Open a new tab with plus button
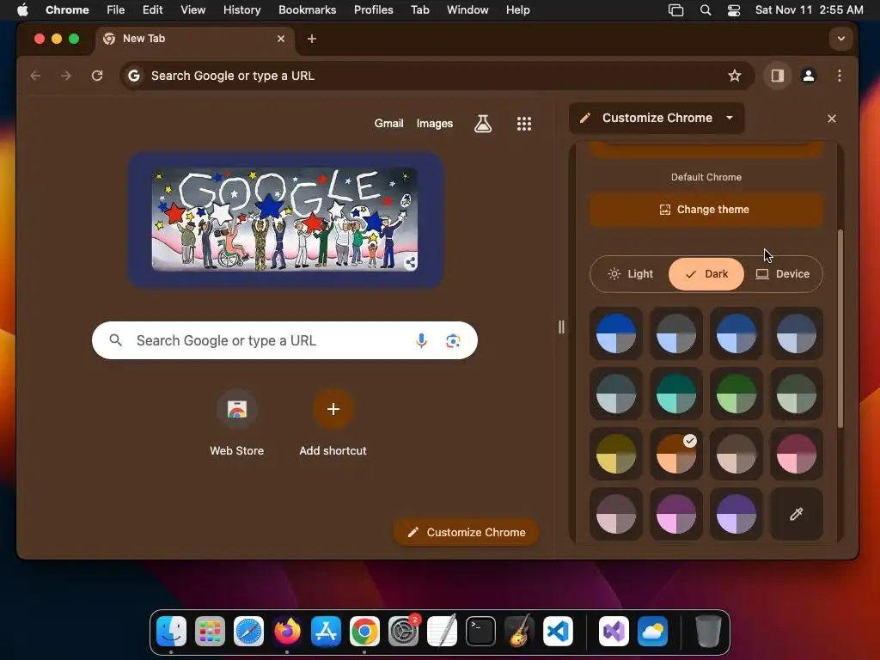 pyautogui.click(x=311, y=39)
